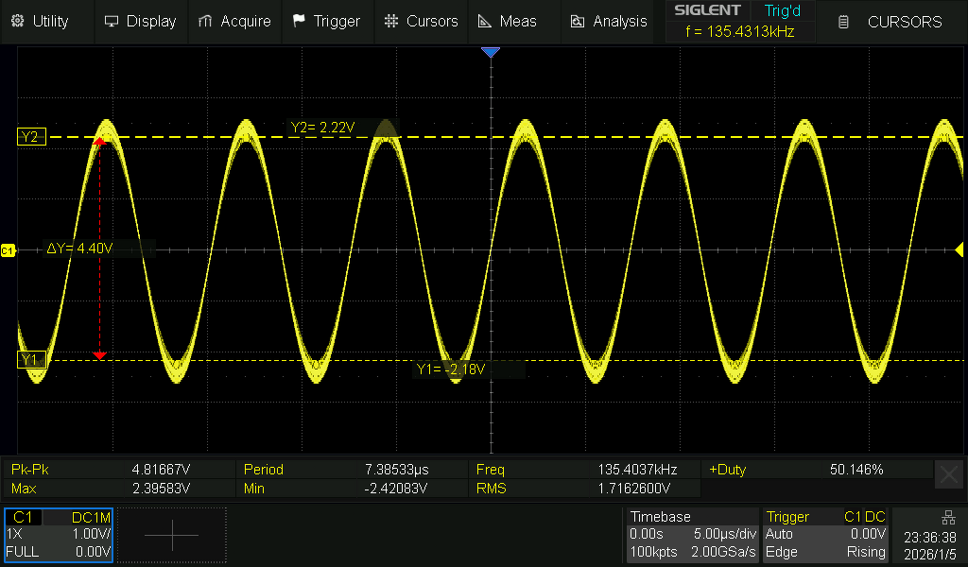Click the Freq measurement label

(491, 470)
